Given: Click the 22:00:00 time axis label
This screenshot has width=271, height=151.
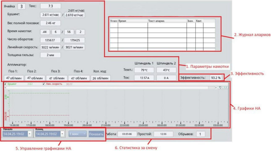Looking at the screenshot, I should click(124, 125).
